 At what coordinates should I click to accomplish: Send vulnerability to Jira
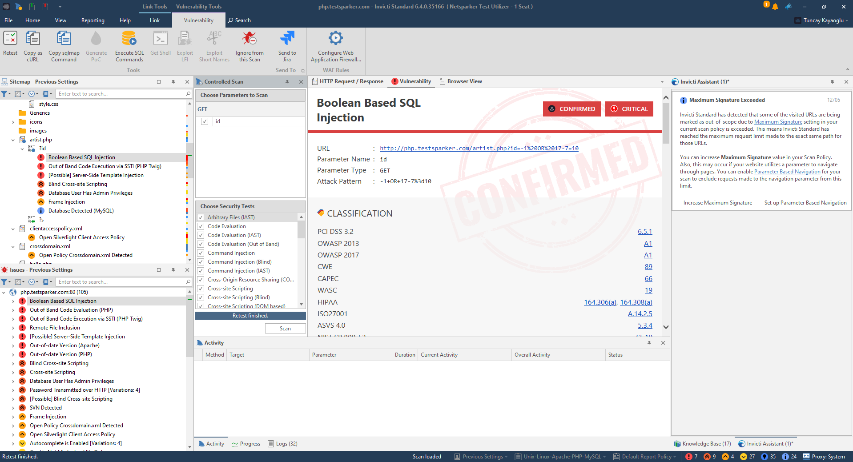coord(287,46)
